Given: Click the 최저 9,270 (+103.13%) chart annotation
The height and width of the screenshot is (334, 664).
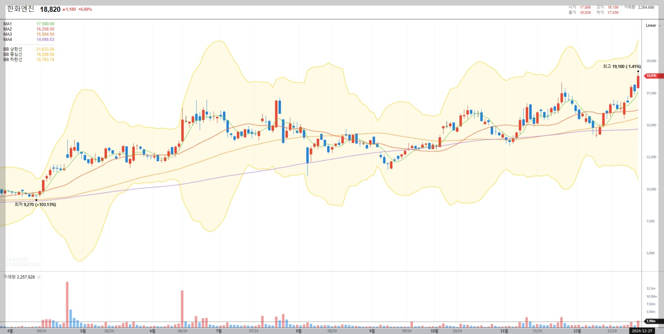Looking at the screenshot, I should (35, 204).
